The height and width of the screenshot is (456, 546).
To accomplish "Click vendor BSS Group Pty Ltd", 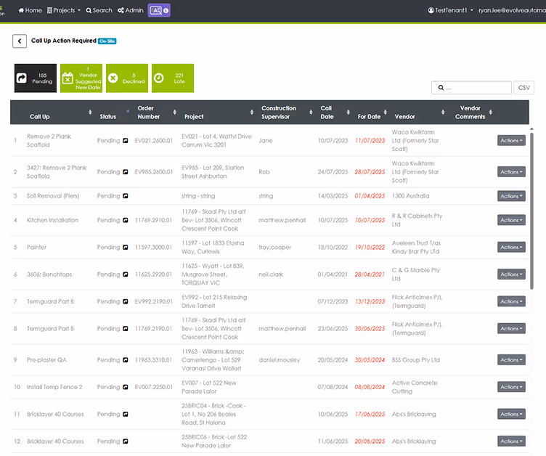I will point(416,360).
